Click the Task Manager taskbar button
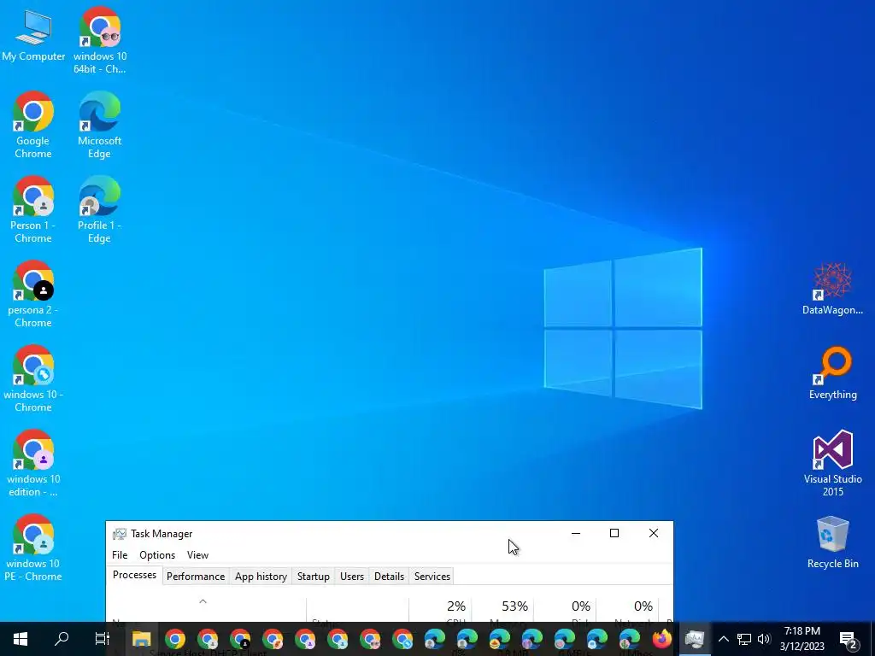 (695, 639)
